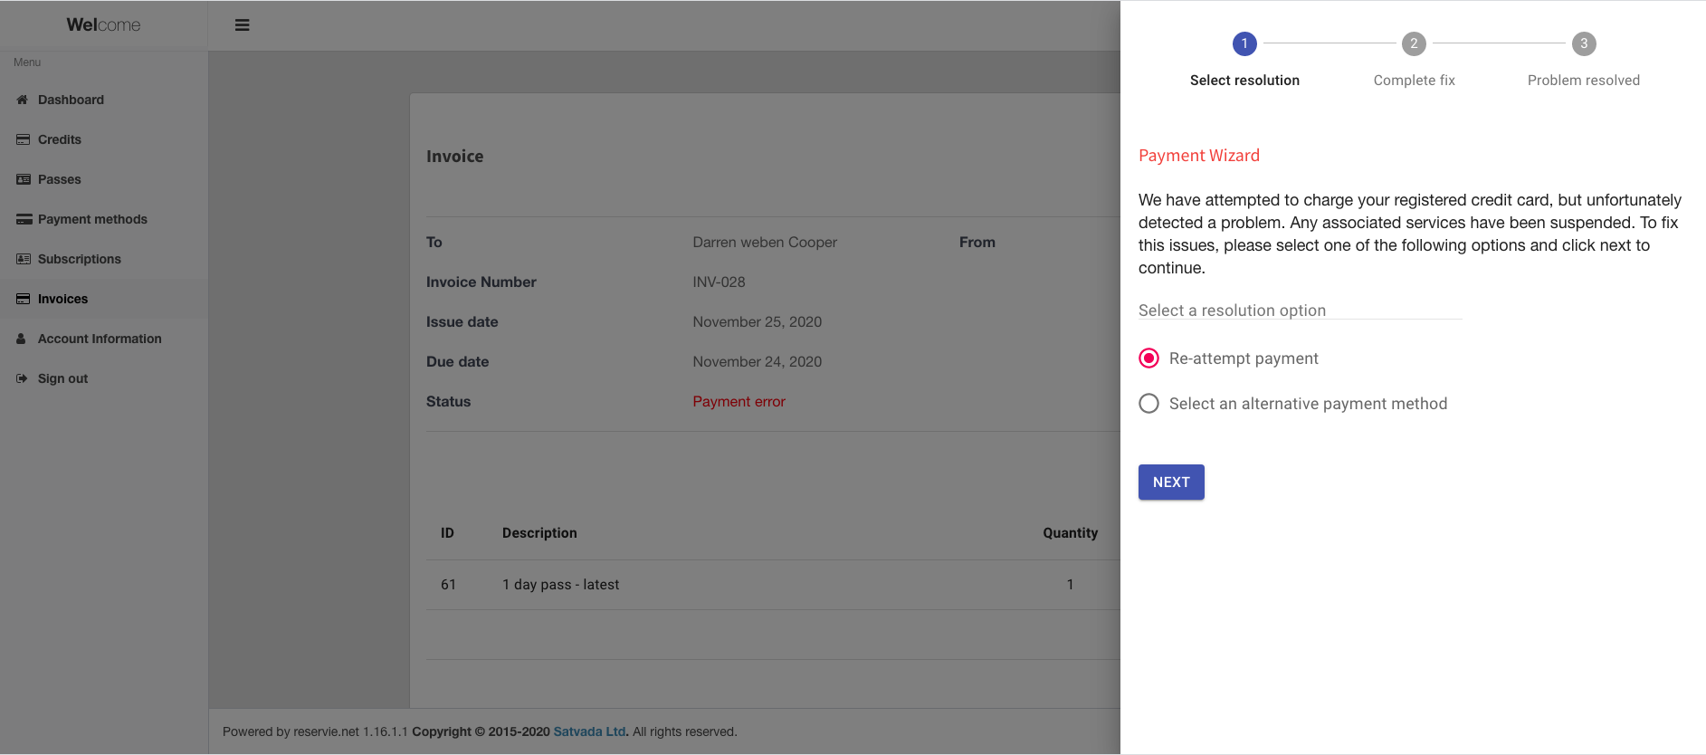Click step 3 circle in wizard
The image size is (1706, 755).
(x=1584, y=43)
